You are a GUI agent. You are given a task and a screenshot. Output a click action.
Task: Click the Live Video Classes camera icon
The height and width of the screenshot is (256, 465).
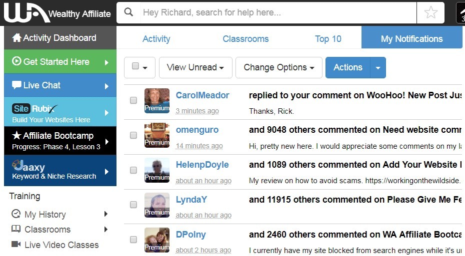15,244
